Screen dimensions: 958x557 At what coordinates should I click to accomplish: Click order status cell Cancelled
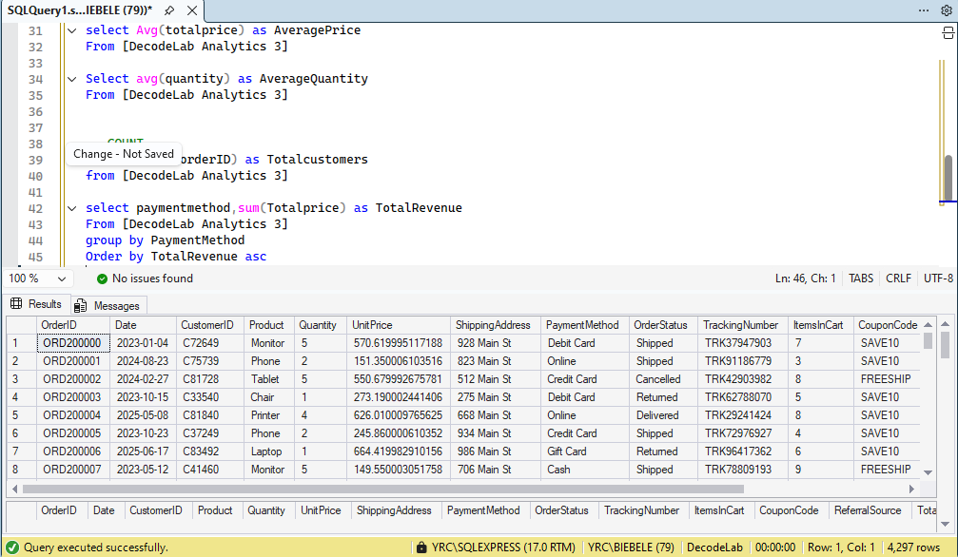(x=663, y=379)
